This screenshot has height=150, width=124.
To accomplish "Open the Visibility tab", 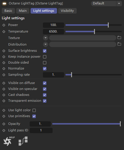I will 67,11.
